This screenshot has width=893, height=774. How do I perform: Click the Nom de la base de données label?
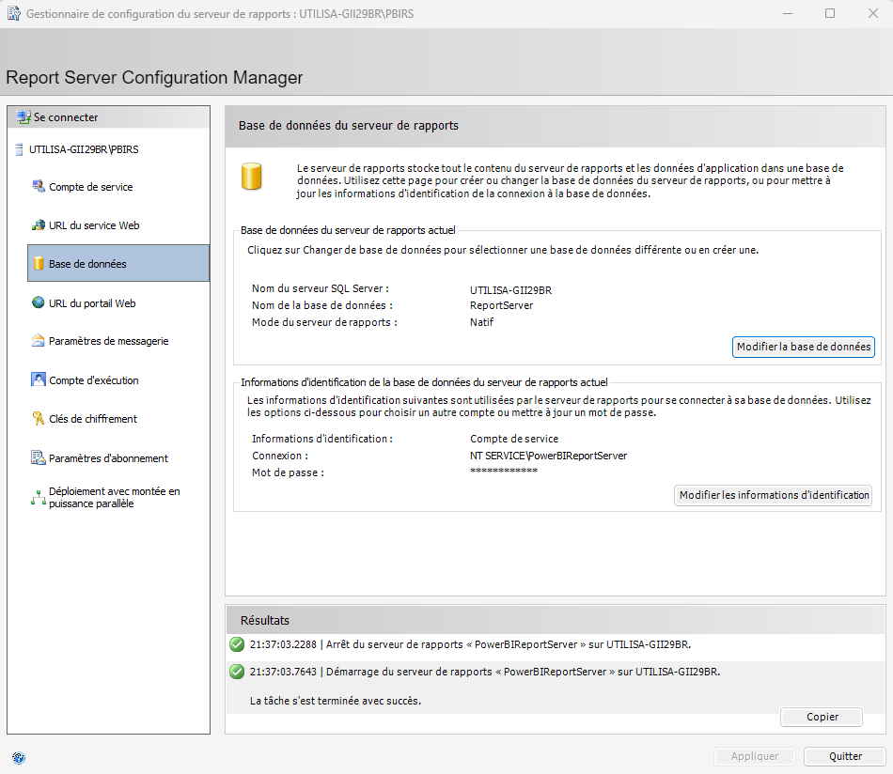322,305
